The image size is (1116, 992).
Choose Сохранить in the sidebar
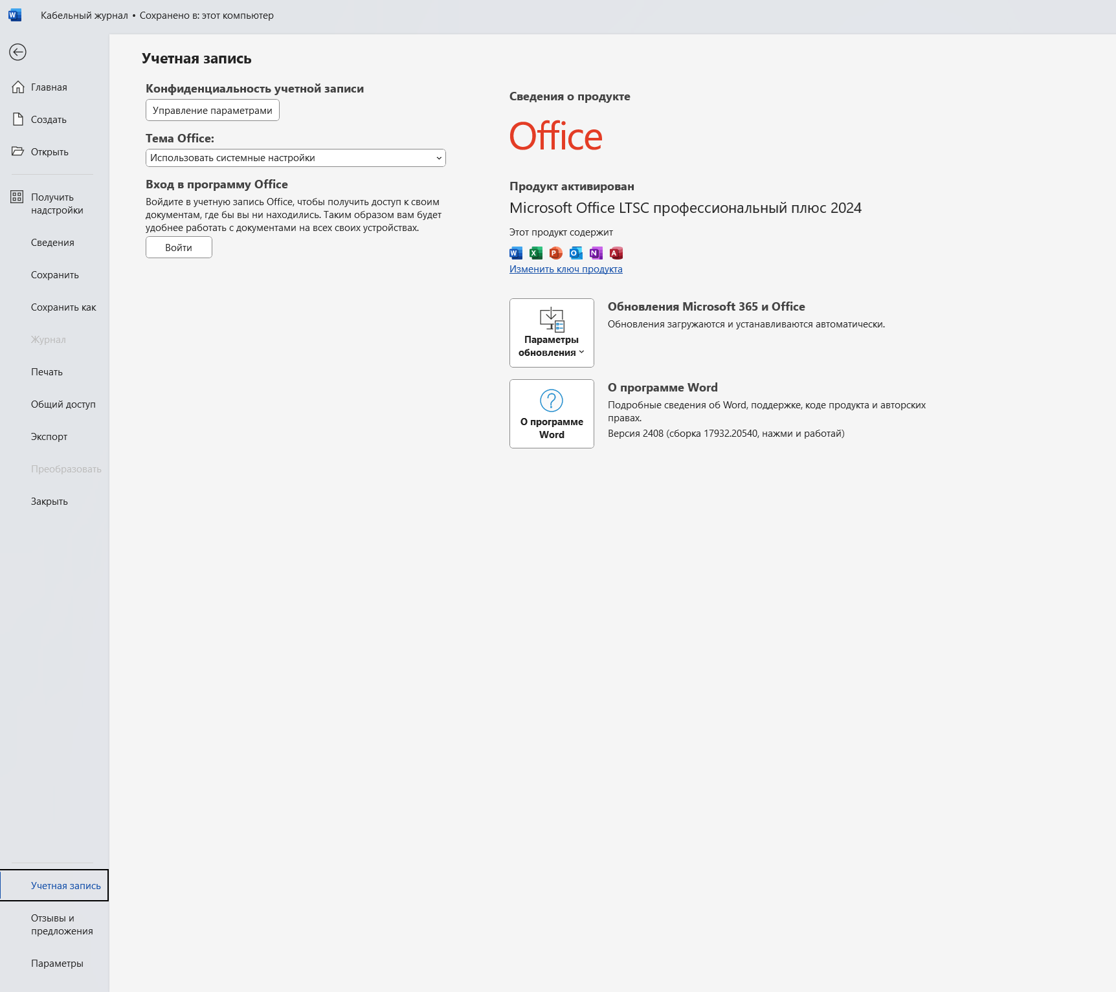[x=54, y=274]
